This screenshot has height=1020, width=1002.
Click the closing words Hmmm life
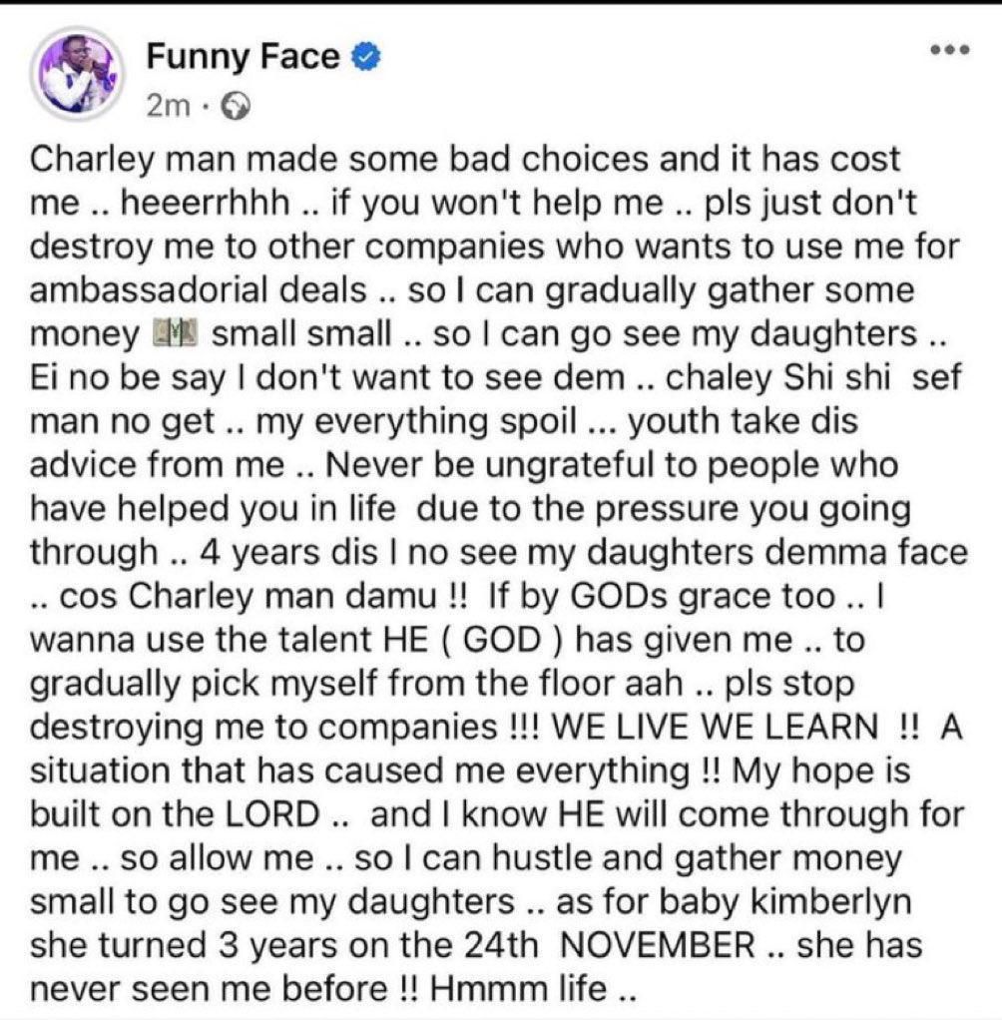[541, 989]
